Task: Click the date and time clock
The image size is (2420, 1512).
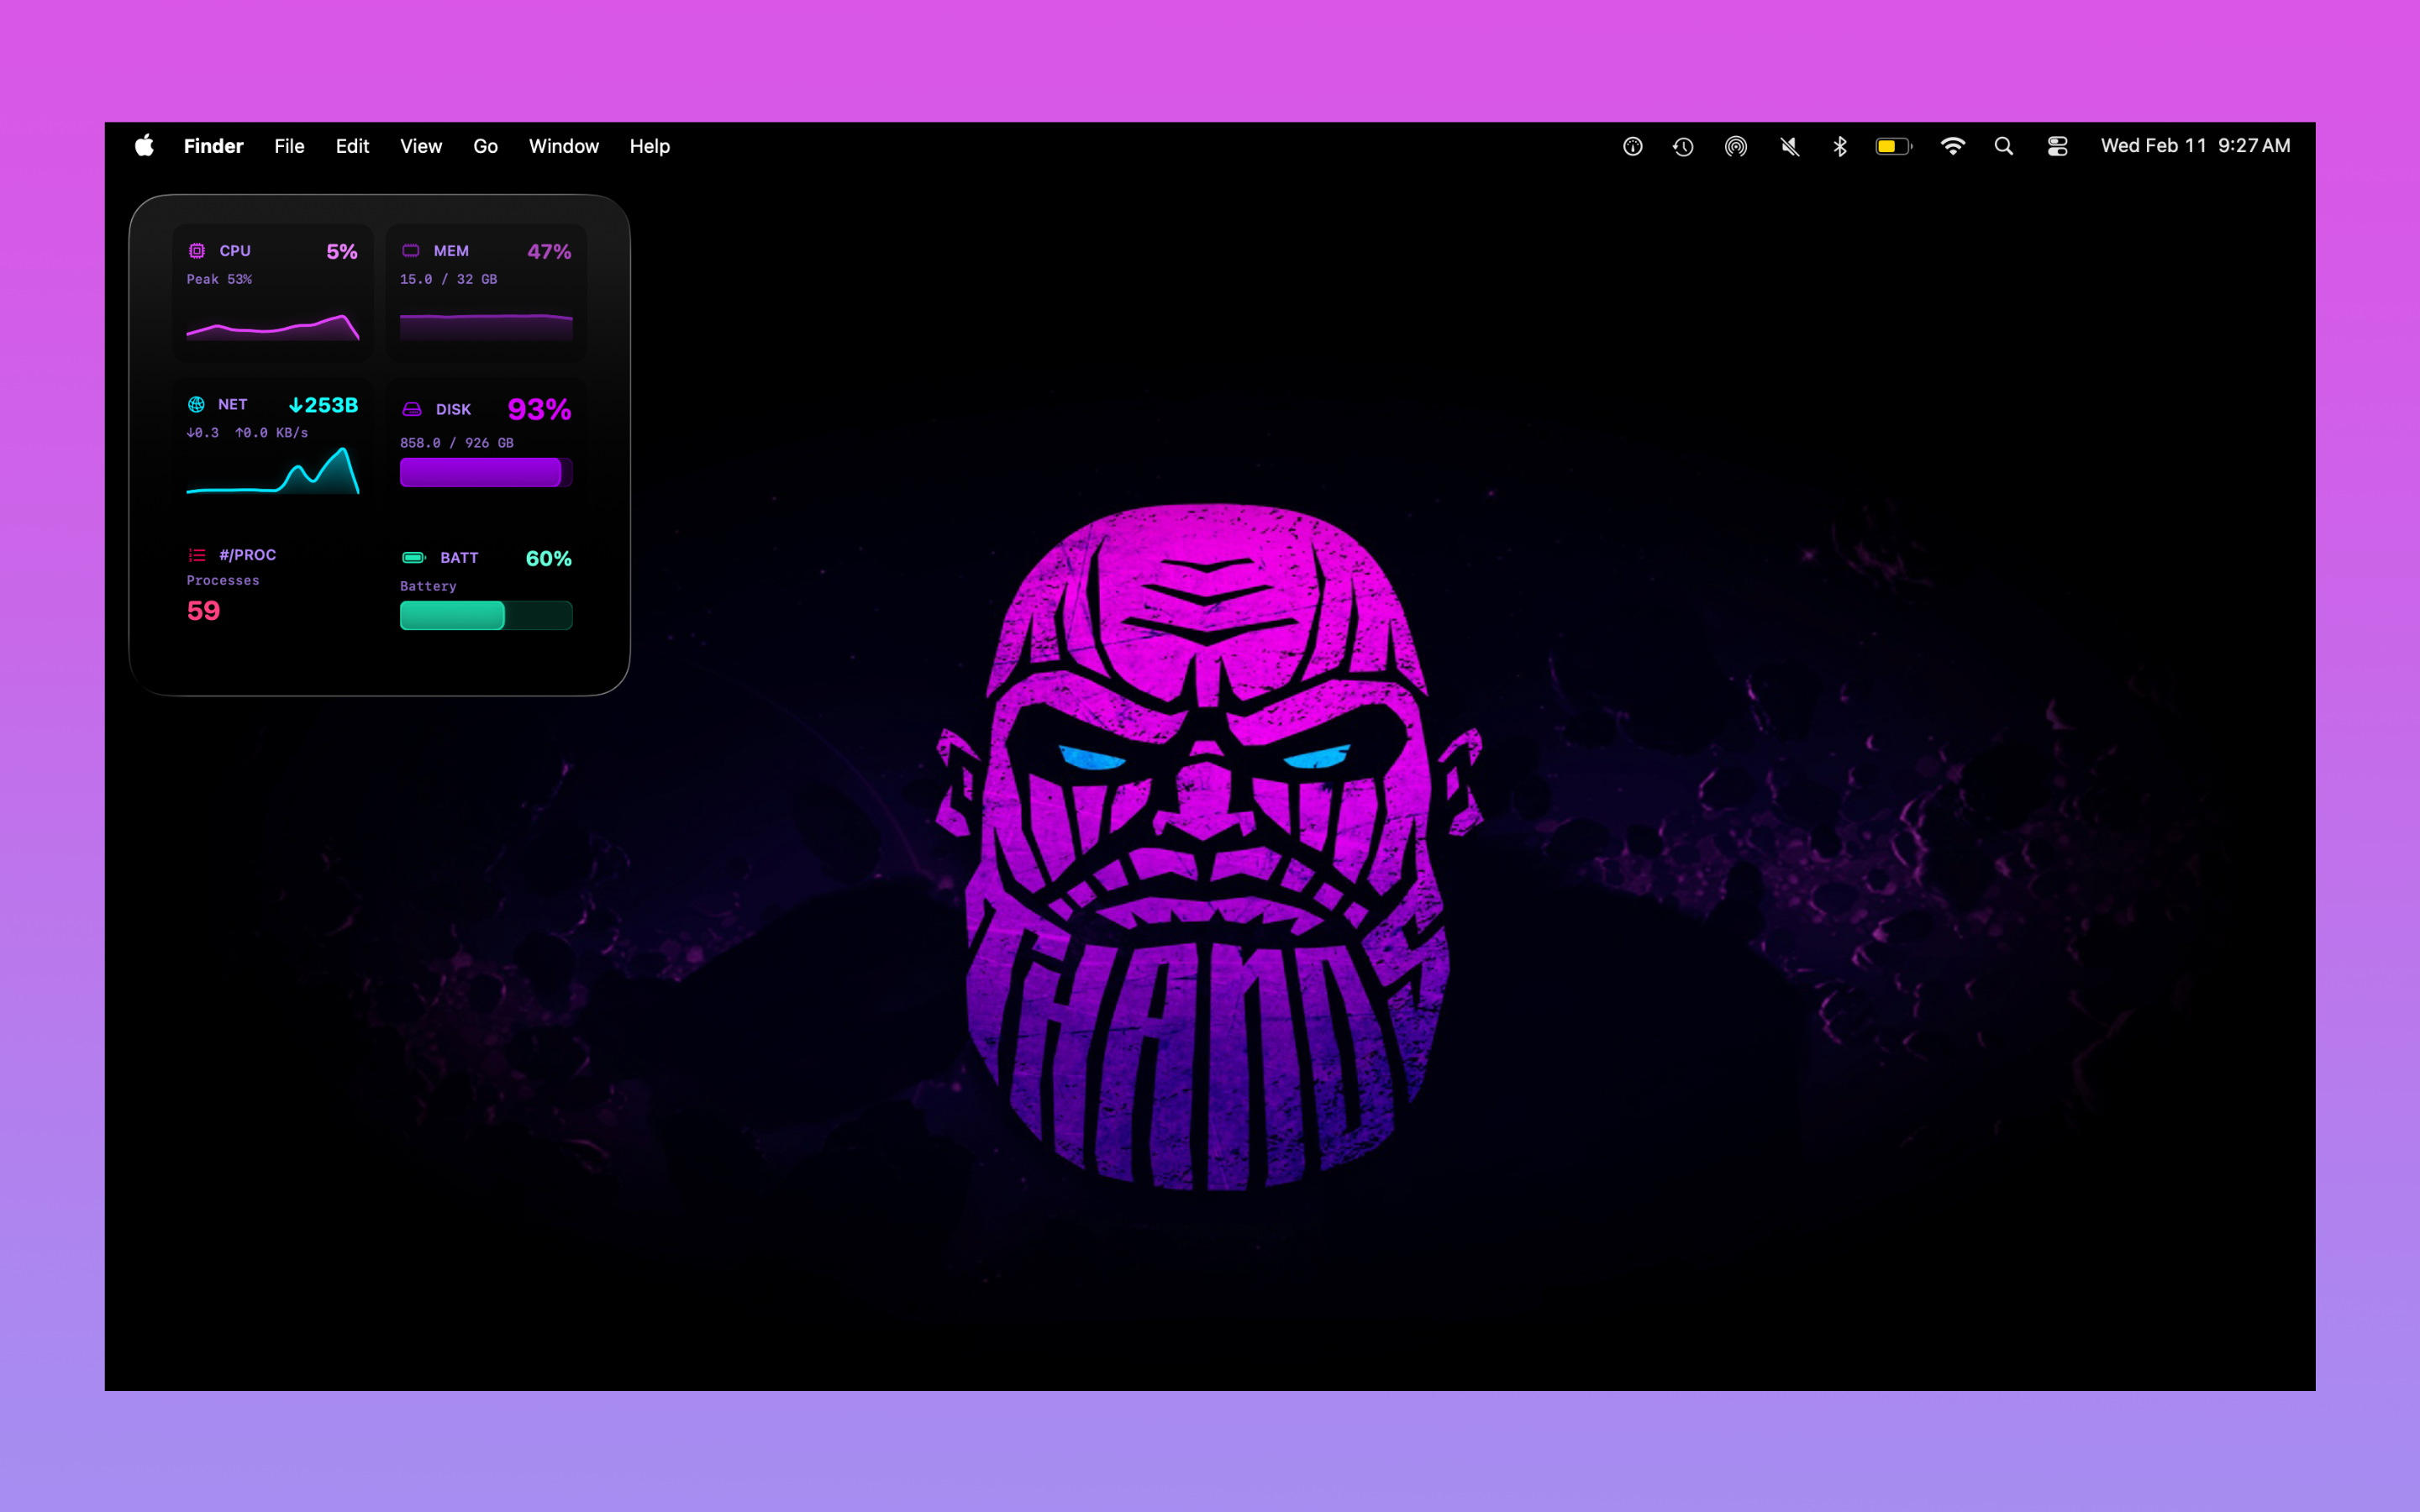Action: click(2195, 146)
